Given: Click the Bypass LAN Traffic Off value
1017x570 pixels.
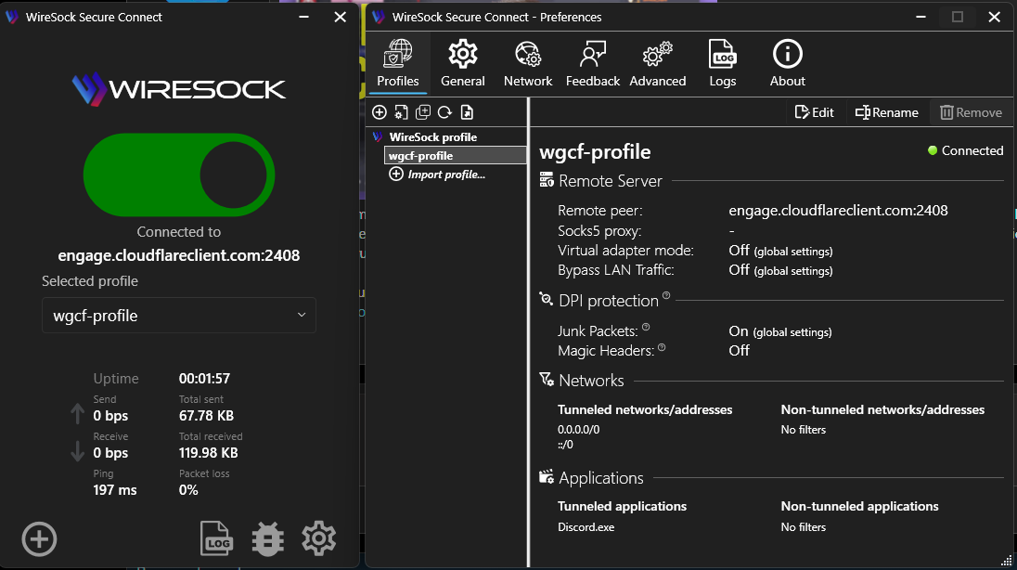Looking at the screenshot, I should tap(739, 269).
